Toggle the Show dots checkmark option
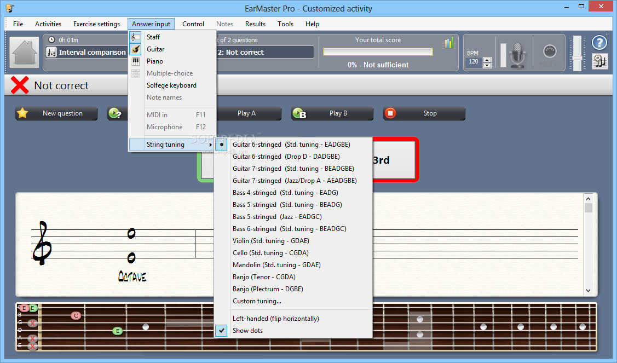 (x=293, y=331)
